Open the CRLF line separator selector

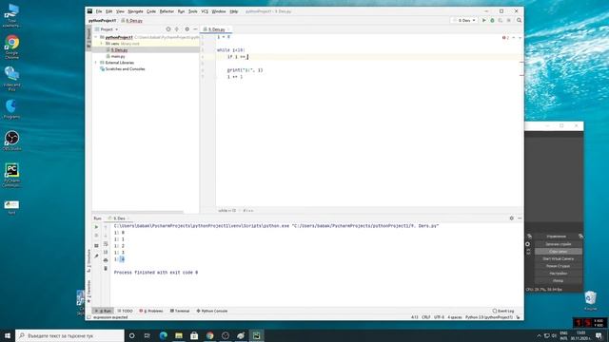pyautogui.click(x=426, y=317)
